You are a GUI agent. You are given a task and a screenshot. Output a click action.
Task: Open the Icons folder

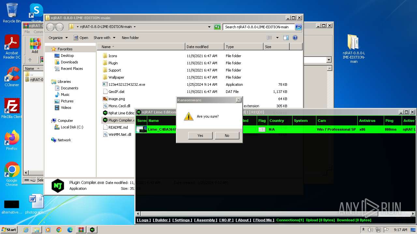pyautogui.click(x=113, y=56)
